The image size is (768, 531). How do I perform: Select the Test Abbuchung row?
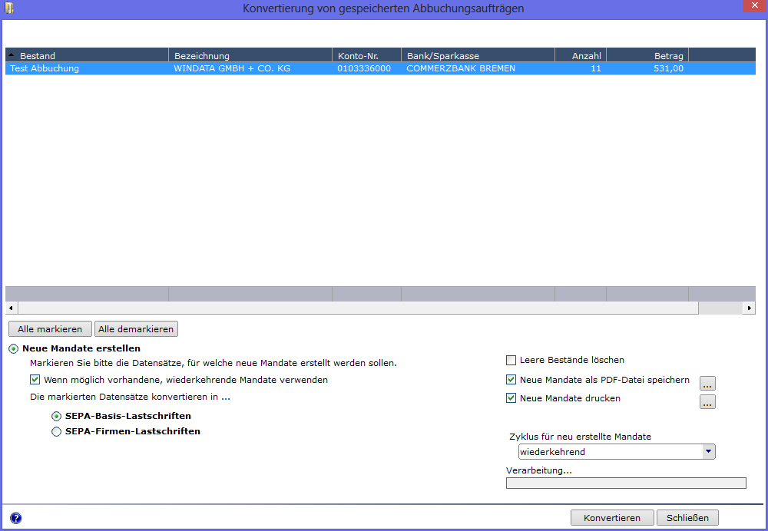click(381, 68)
